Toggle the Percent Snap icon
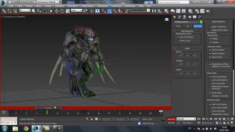 (115, 11)
